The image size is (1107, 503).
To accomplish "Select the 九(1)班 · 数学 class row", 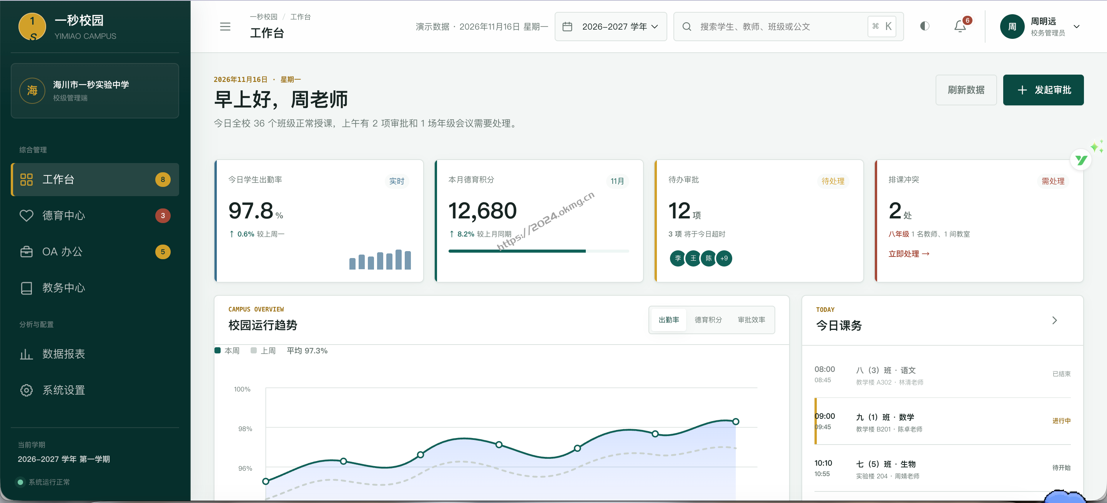I will pyautogui.click(x=942, y=421).
